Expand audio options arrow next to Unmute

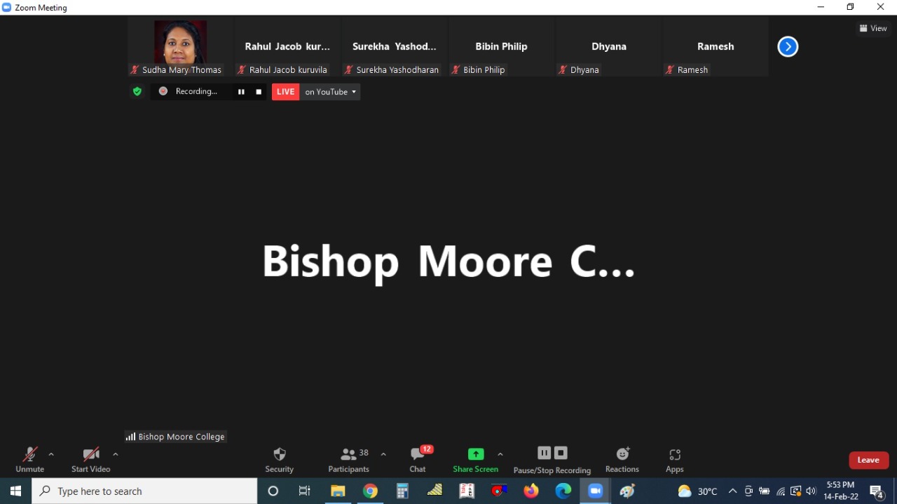point(51,454)
